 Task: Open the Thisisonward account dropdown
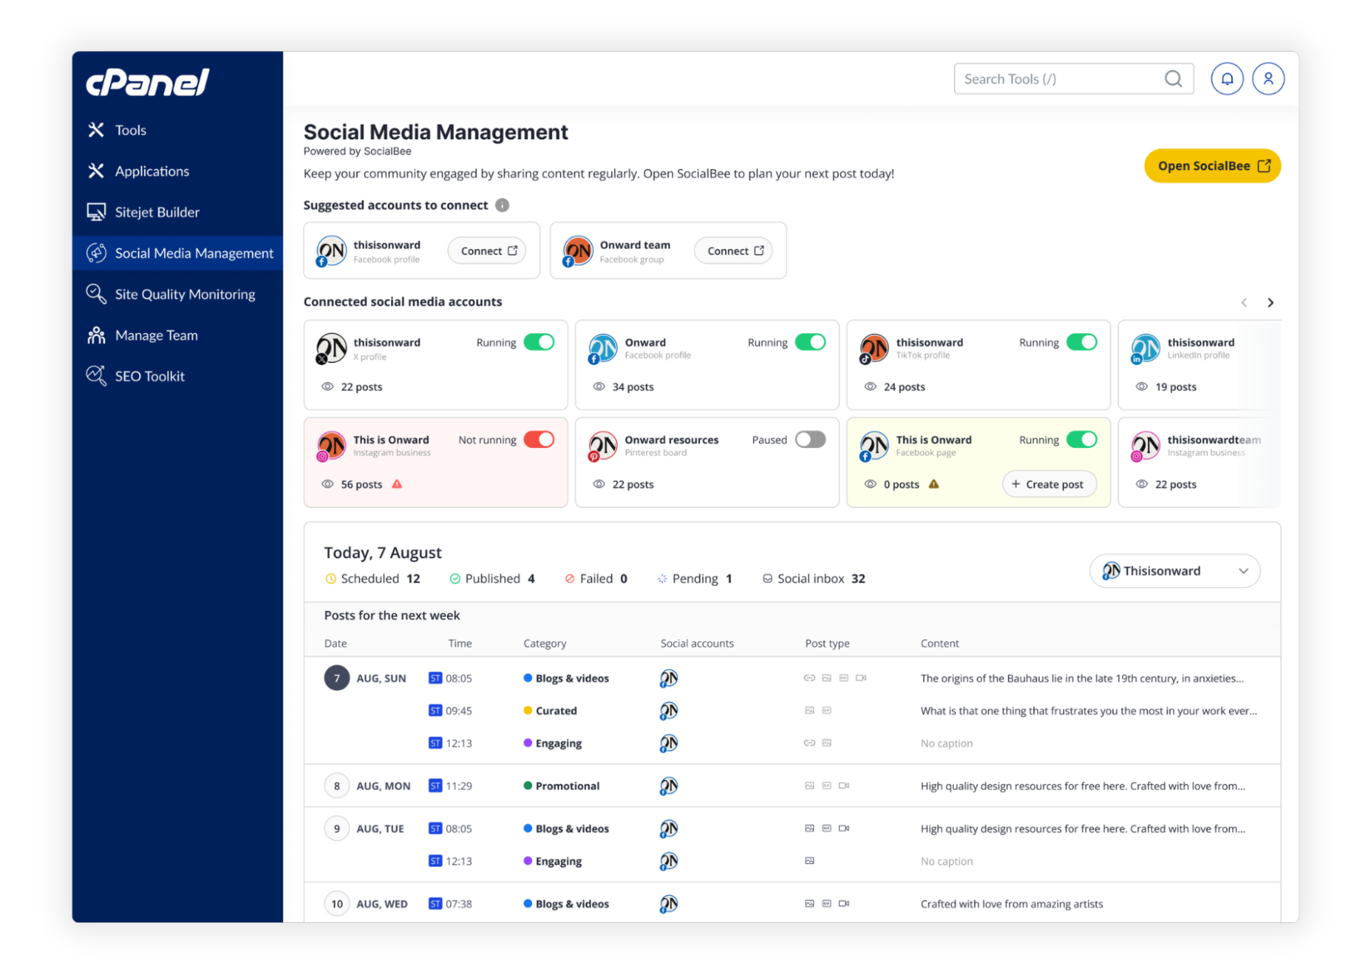tap(1175, 571)
